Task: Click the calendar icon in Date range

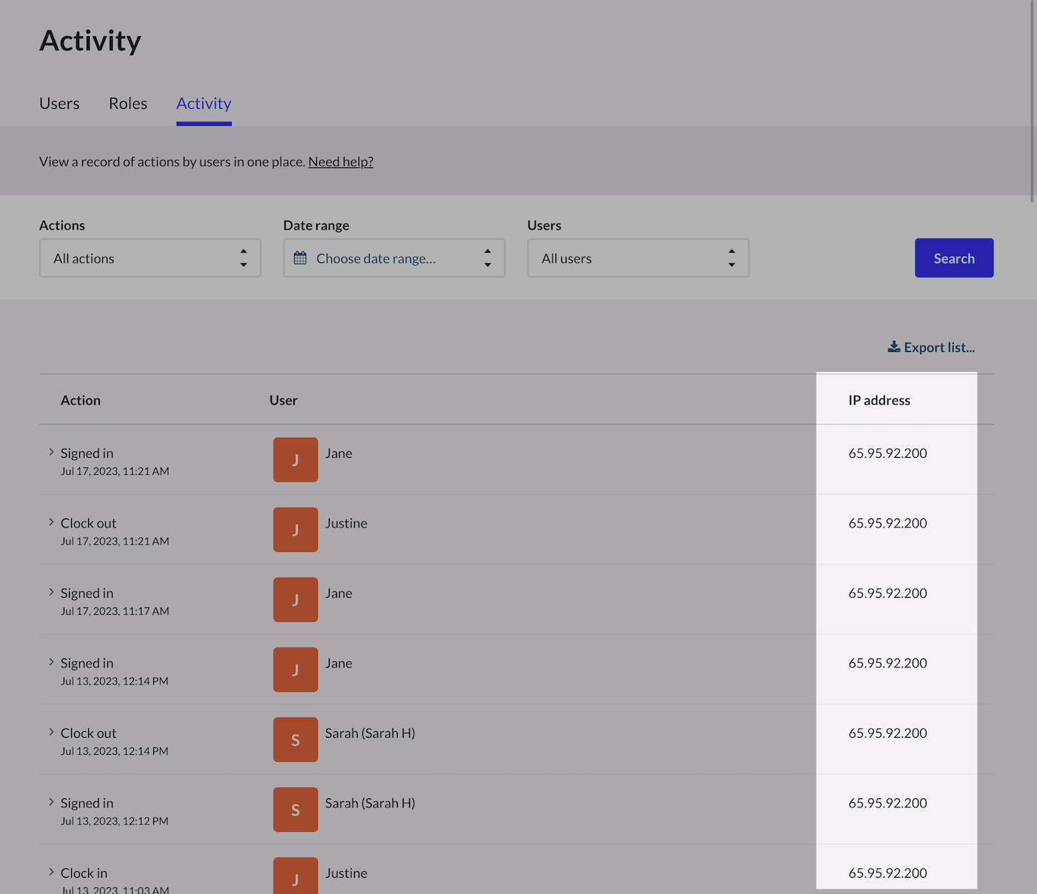Action: (300, 258)
